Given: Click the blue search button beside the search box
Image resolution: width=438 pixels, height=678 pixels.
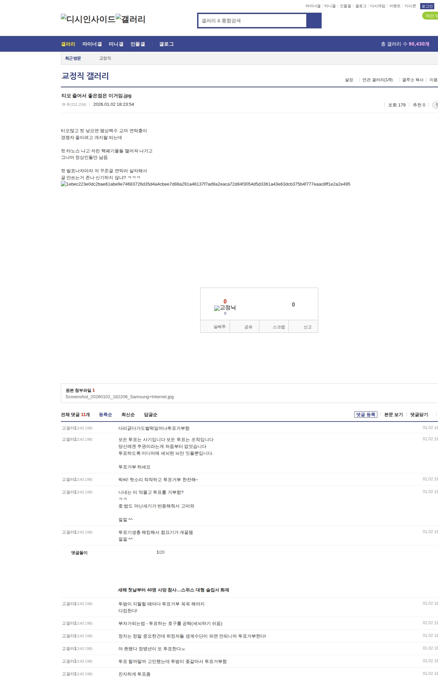Looking at the screenshot, I should pos(314,21).
